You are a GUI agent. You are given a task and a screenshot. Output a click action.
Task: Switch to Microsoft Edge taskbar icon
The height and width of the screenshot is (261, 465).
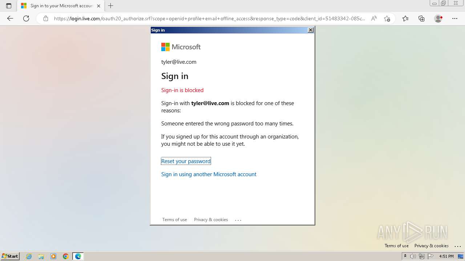(x=78, y=256)
